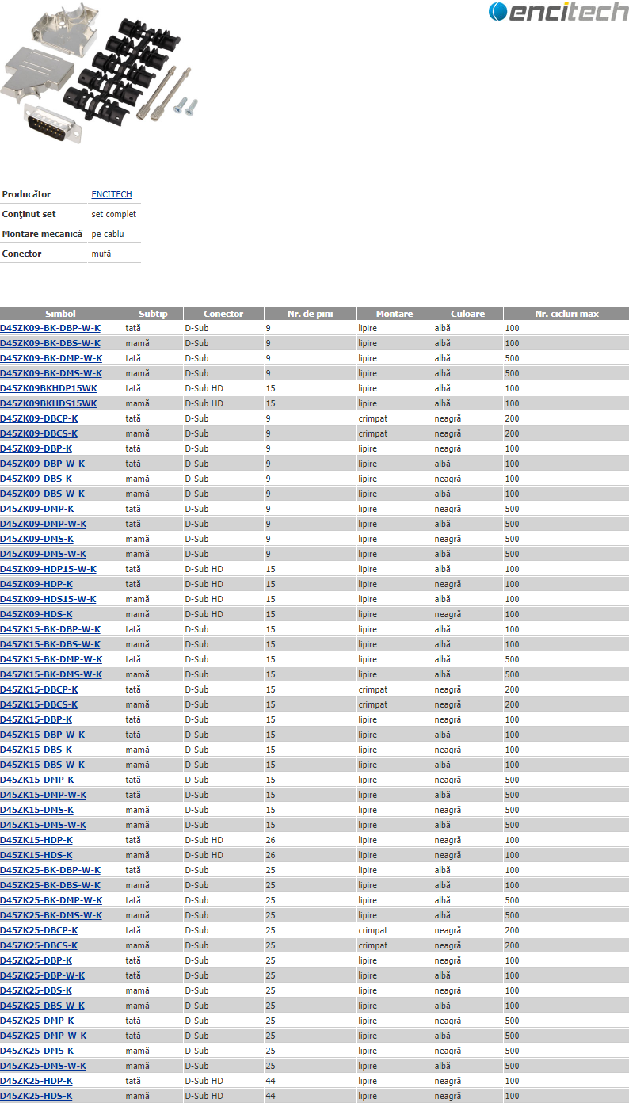Open product D45ZK15-DBCP-K
Screen dimensions: 629x1103
point(39,689)
